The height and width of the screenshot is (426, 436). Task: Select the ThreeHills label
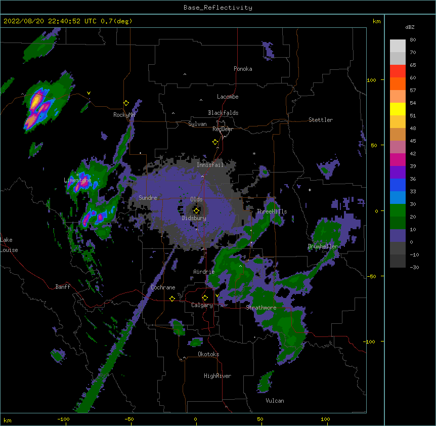[x=272, y=211]
